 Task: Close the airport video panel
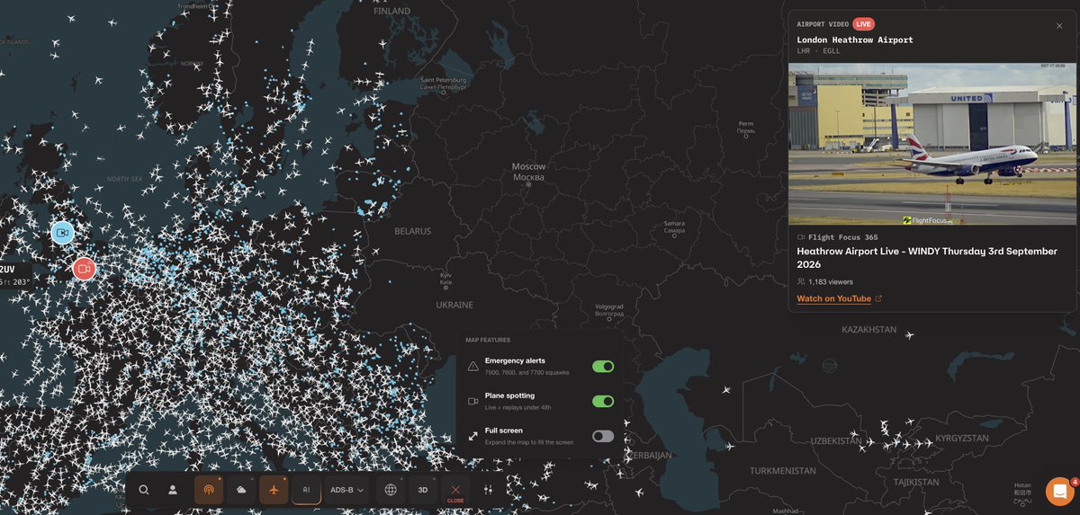1059,25
